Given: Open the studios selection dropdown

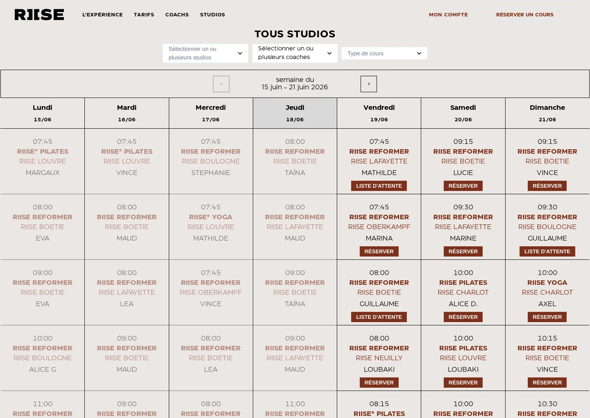Looking at the screenshot, I should (205, 53).
